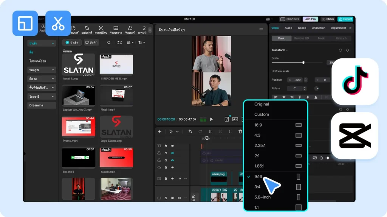Click the redo arrow in timeline toolbar
The height and width of the screenshot is (217, 387).
click(200, 131)
